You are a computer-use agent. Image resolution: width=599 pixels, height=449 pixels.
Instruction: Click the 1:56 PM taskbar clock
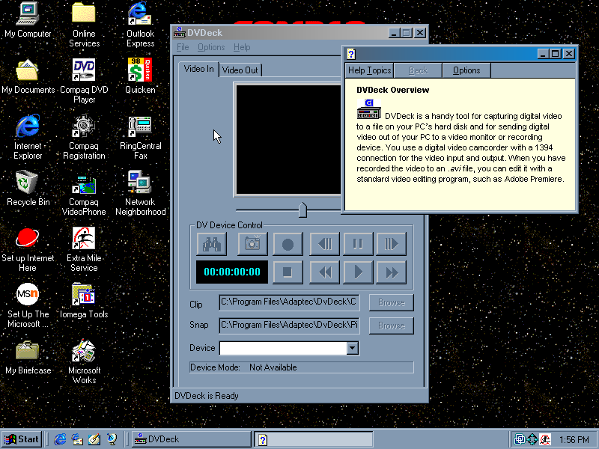[x=574, y=440]
